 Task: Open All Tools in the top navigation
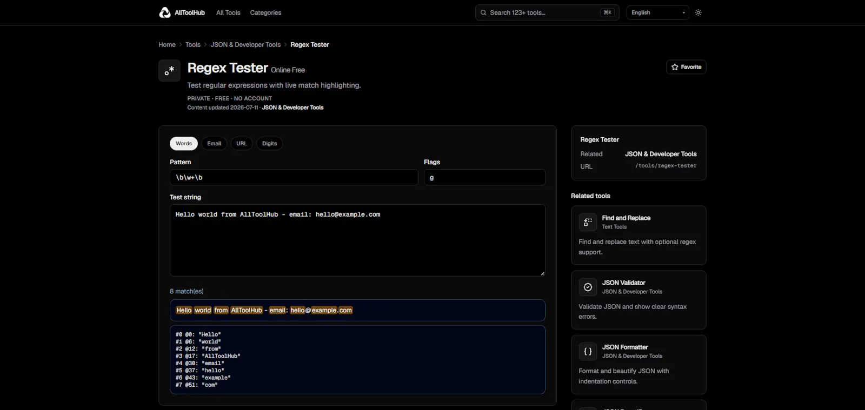pos(228,12)
